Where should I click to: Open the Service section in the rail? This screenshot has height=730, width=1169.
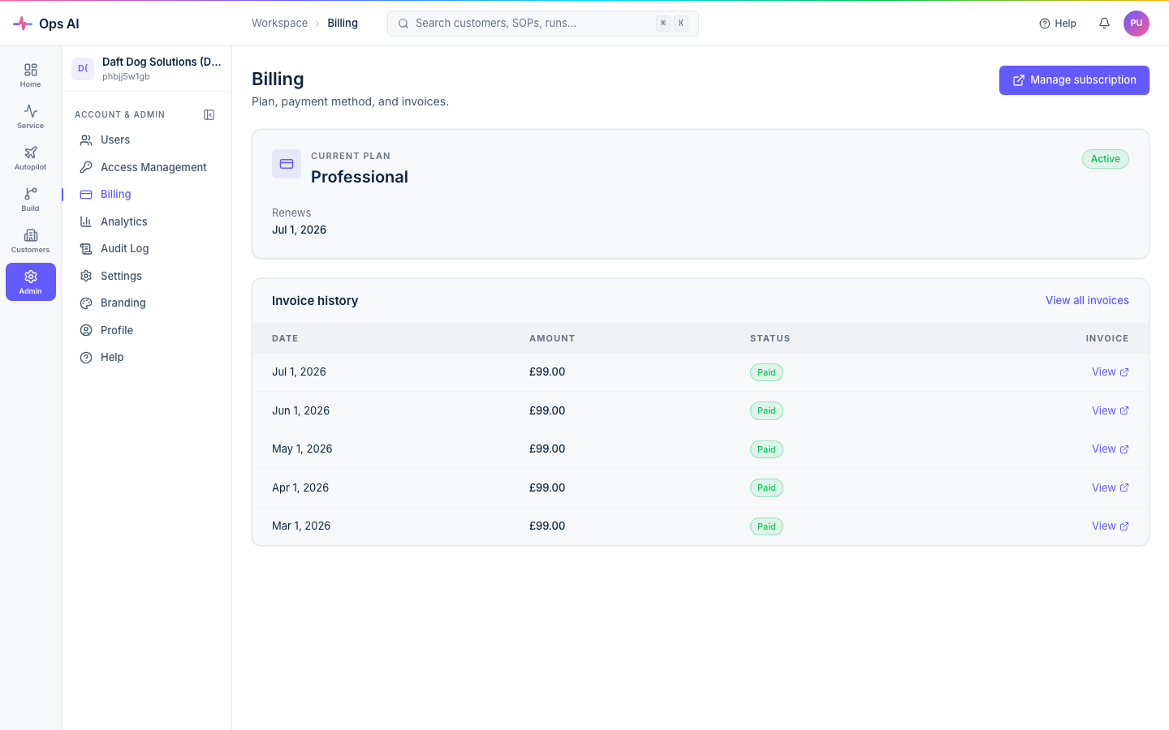[31, 117]
